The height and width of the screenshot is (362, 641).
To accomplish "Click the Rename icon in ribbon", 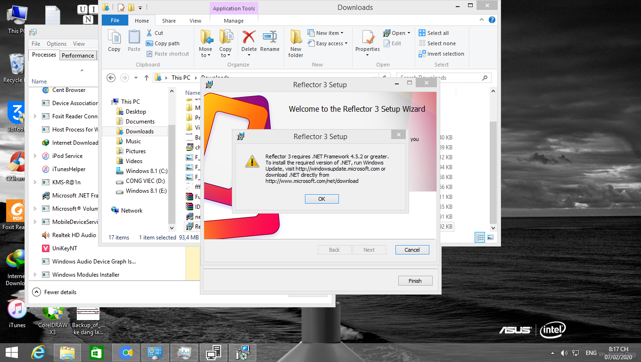I will 270,37.
